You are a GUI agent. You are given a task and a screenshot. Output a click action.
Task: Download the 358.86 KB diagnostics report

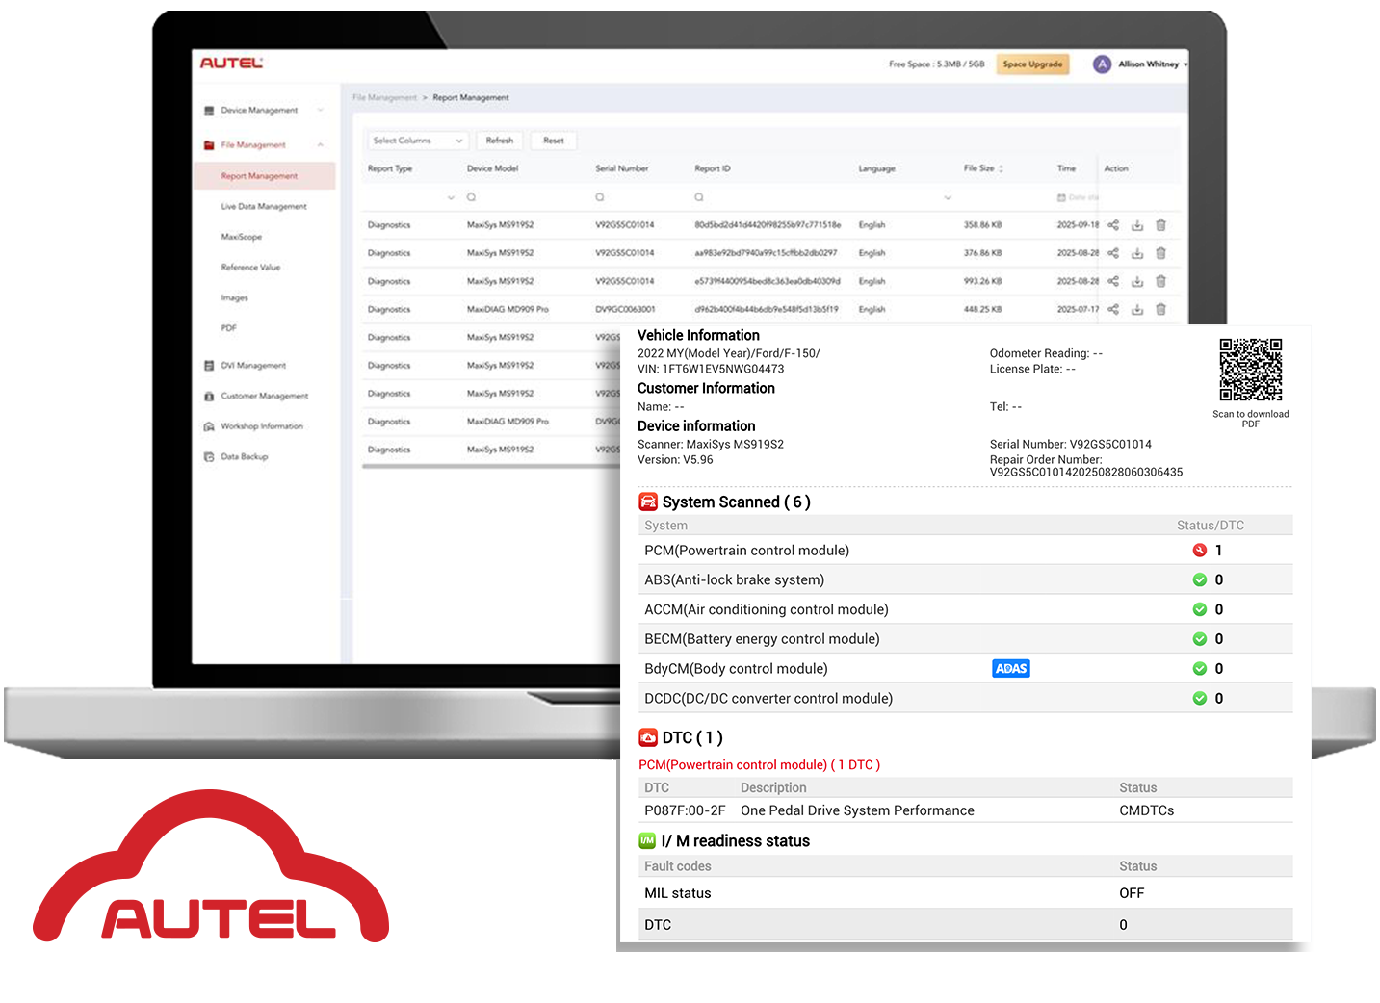point(1137,225)
